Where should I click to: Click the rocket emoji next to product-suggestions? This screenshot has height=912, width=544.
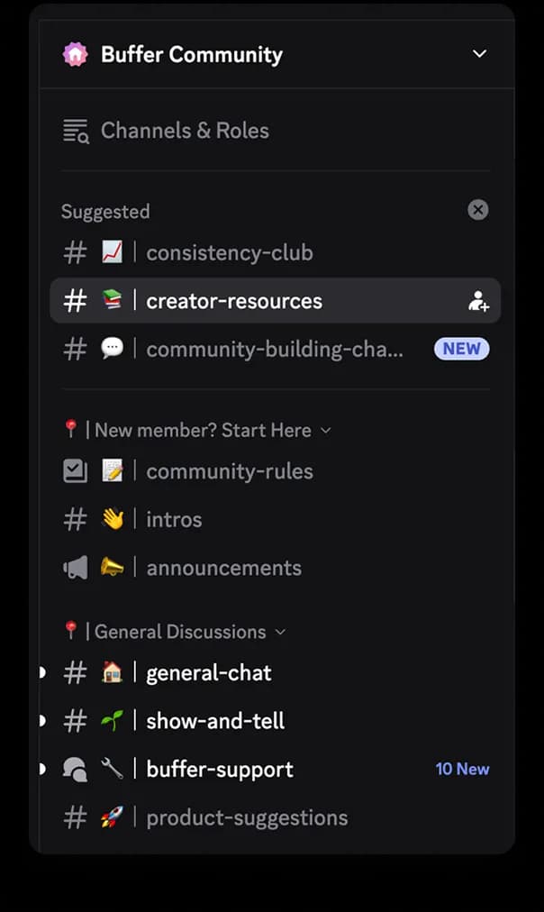(113, 816)
